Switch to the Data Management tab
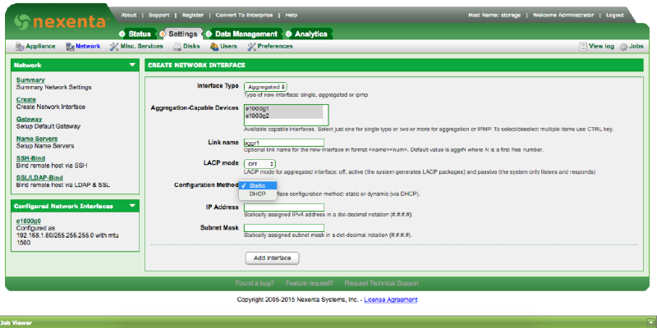The image size is (657, 328). click(245, 34)
